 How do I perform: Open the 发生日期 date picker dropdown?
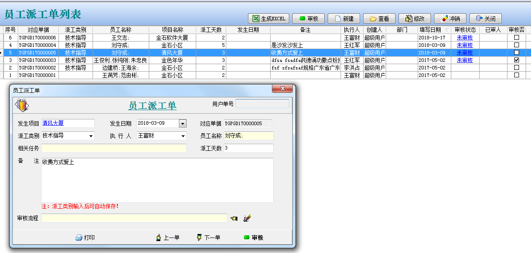[x=182, y=123]
